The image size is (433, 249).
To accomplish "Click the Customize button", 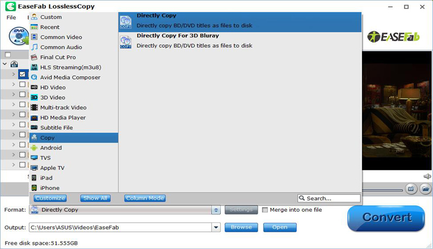I will [x=50, y=198].
